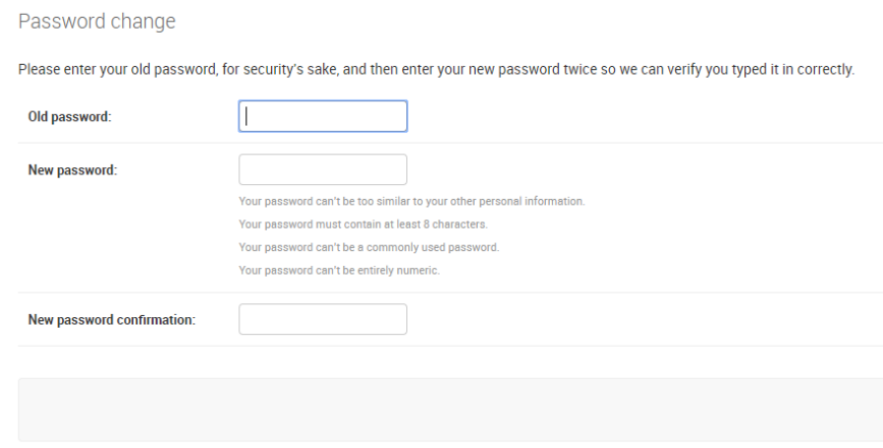Image resolution: width=883 pixels, height=448 pixels.
Task: Click the "at least 8 characters" hint
Action: point(363,224)
